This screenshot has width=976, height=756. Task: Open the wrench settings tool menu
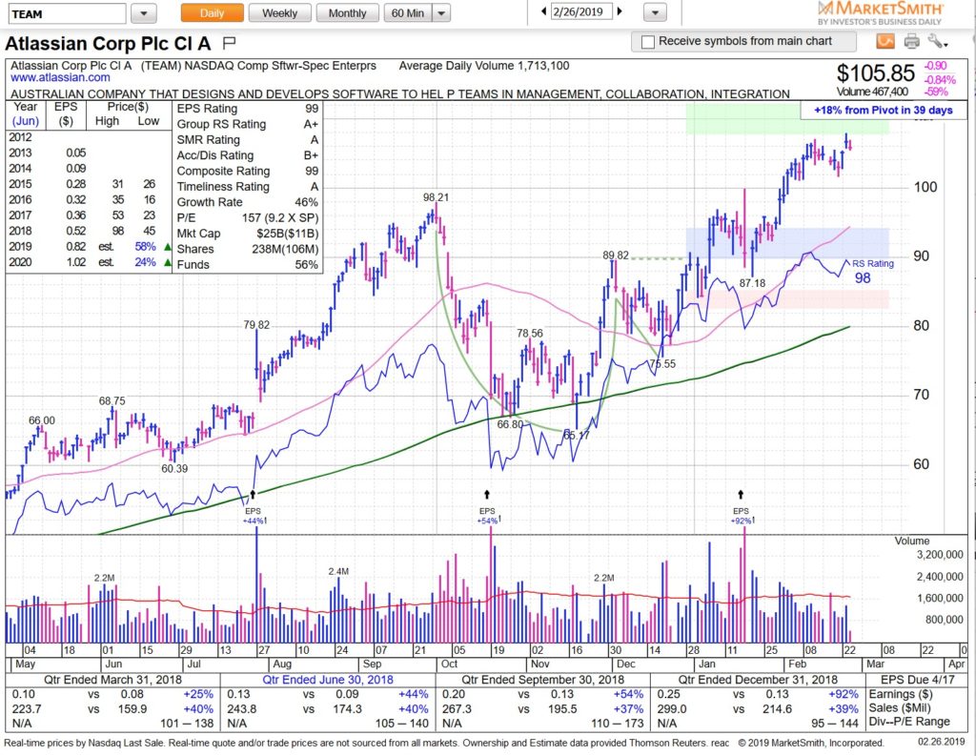pyautogui.click(x=938, y=42)
